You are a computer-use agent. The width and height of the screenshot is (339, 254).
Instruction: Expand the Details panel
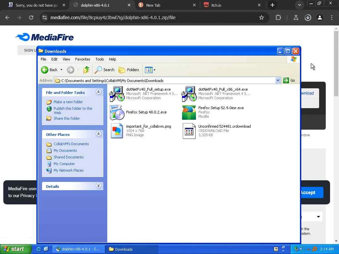(x=98, y=186)
